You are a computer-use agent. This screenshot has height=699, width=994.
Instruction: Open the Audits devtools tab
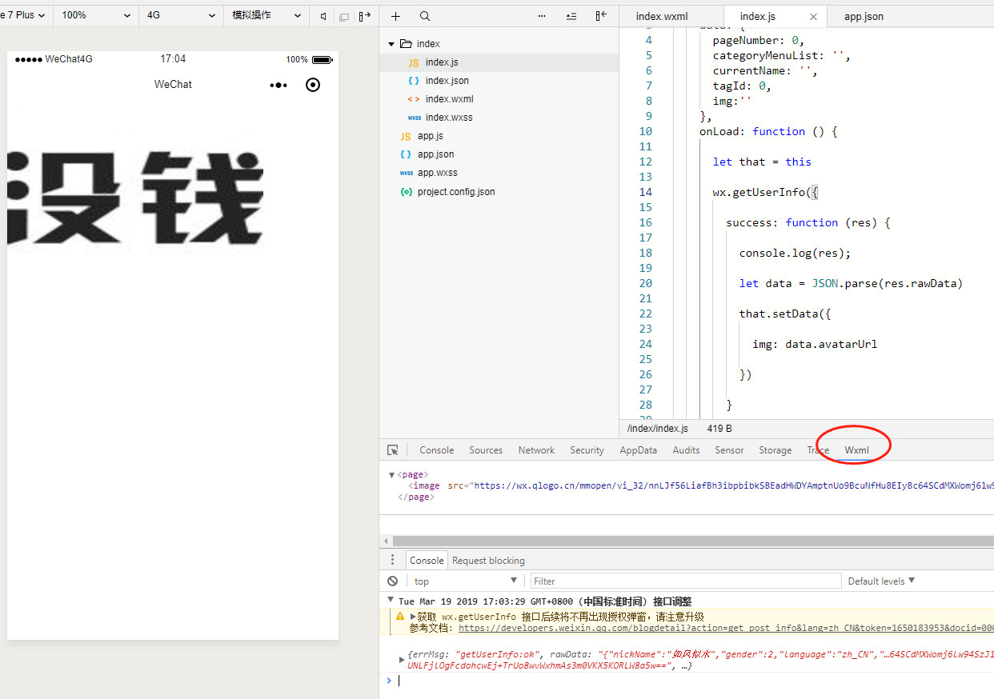pos(686,450)
